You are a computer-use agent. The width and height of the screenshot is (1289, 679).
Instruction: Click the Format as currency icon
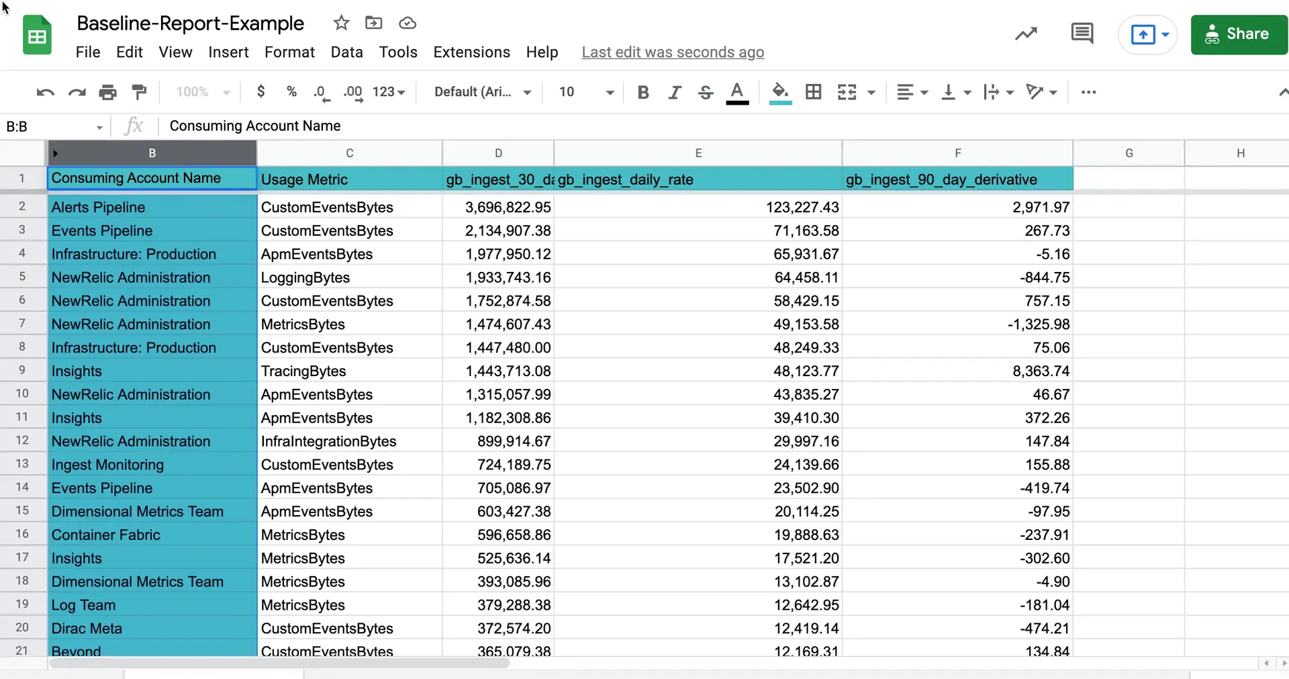point(260,92)
